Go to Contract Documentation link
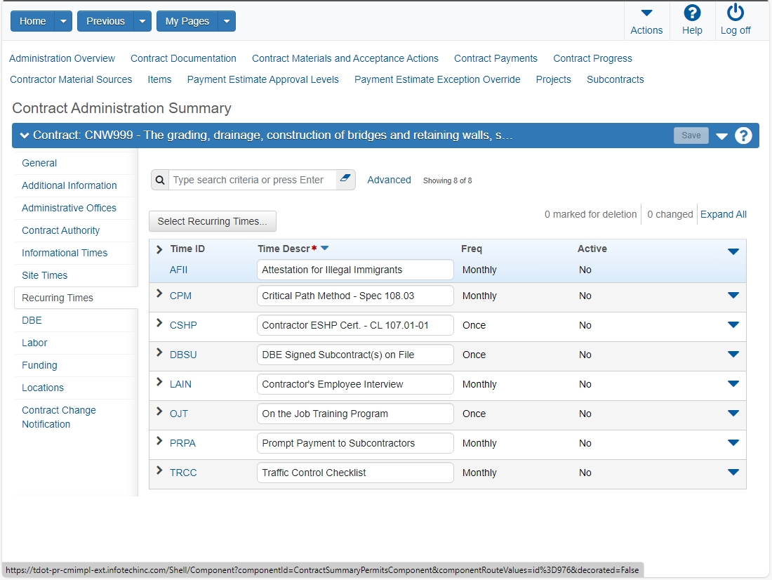772x580 pixels. pos(183,59)
